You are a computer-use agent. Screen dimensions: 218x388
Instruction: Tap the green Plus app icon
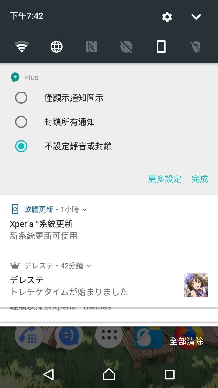click(x=15, y=77)
